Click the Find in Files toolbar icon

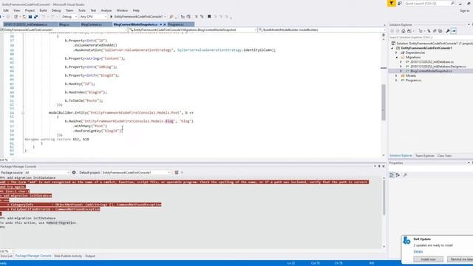[171, 16]
